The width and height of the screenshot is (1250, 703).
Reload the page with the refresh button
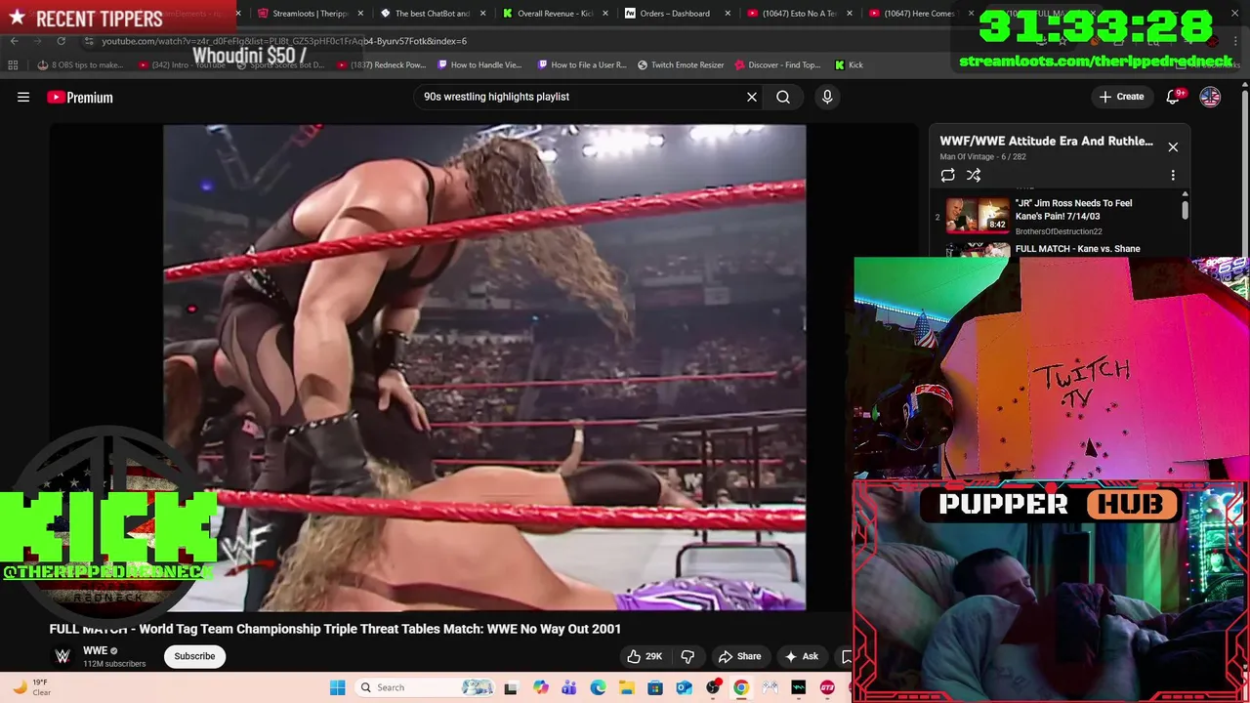pyautogui.click(x=61, y=41)
